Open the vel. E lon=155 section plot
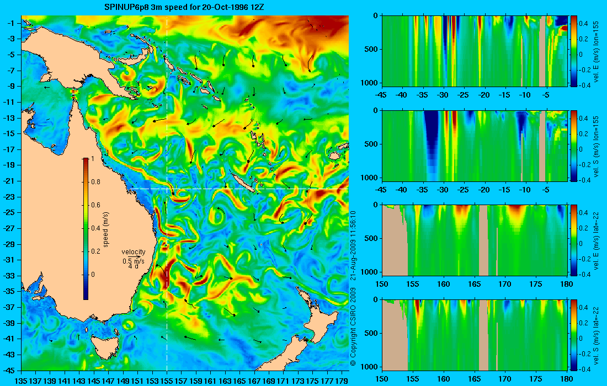The image size is (607, 386). tap(475, 51)
